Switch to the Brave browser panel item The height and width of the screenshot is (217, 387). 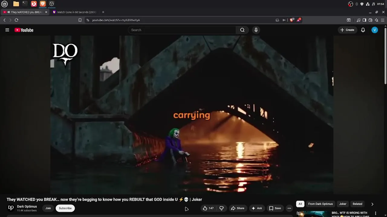pyautogui.click(x=43, y=4)
